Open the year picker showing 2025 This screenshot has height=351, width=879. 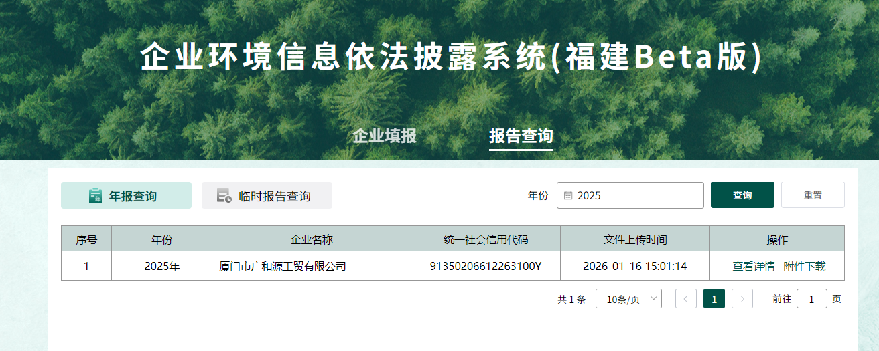[x=630, y=195]
